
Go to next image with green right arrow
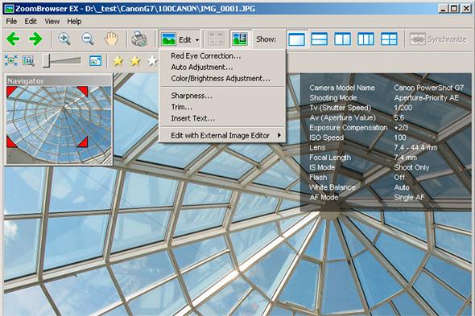coord(35,39)
